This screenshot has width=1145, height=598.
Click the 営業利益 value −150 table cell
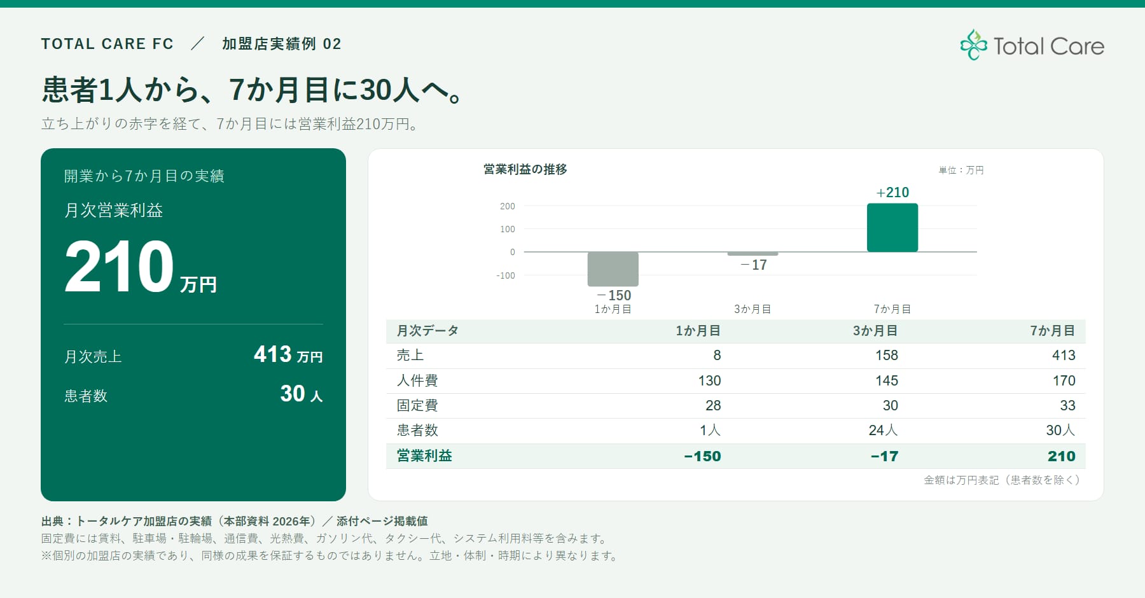point(702,457)
